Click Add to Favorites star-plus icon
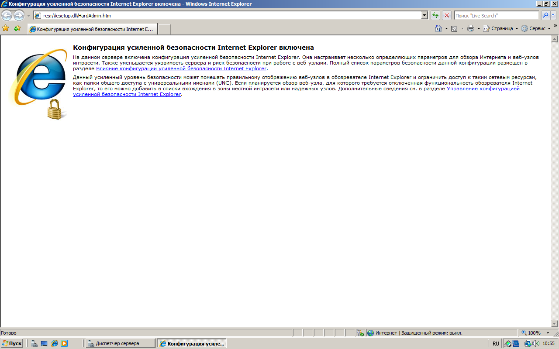Image resolution: width=559 pixels, height=349 pixels. (x=17, y=28)
